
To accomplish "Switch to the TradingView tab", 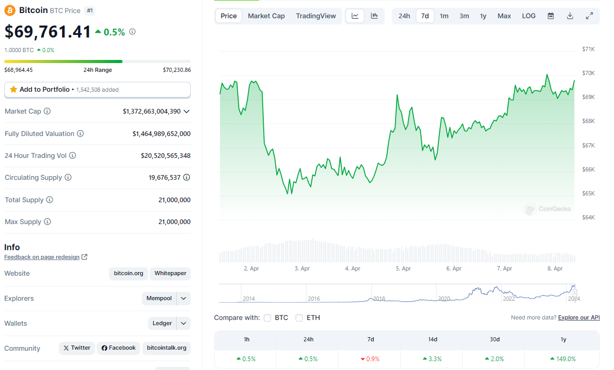I will (316, 16).
